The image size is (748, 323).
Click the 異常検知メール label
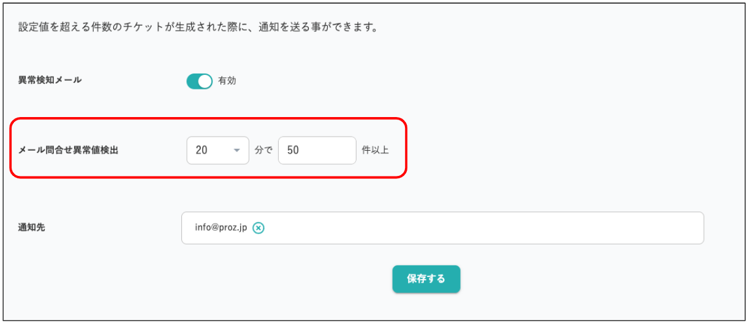click(50, 80)
